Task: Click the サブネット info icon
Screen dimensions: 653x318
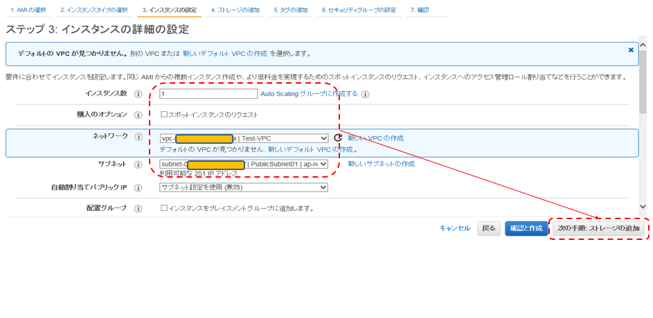Action: [x=138, y=165]
